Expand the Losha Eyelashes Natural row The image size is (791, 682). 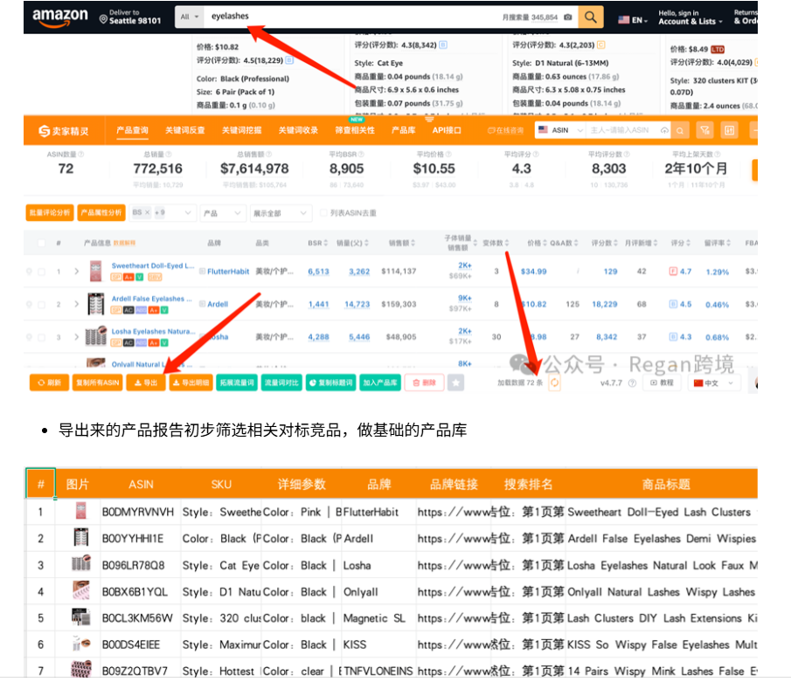click(76, 337)
